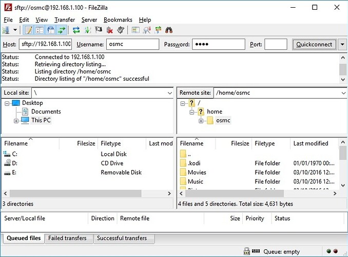Sort remote list by Filesize column
This screenshot has height=257, width=348.
pyautogui.click(x=234, y=143)
